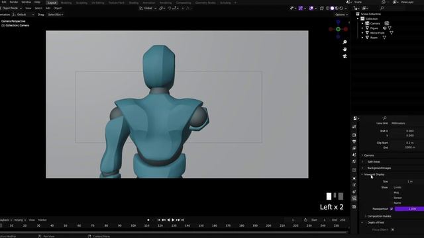Viewport: 424px width, 238px height.
Task: Open Global transform orientation dropdown
Action: tap(148, 9)
